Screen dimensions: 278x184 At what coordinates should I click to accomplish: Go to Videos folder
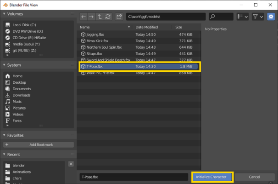click(x=39, y=115)
